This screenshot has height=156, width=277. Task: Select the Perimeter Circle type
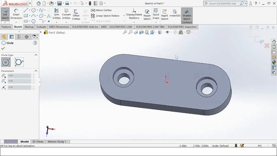19,62
